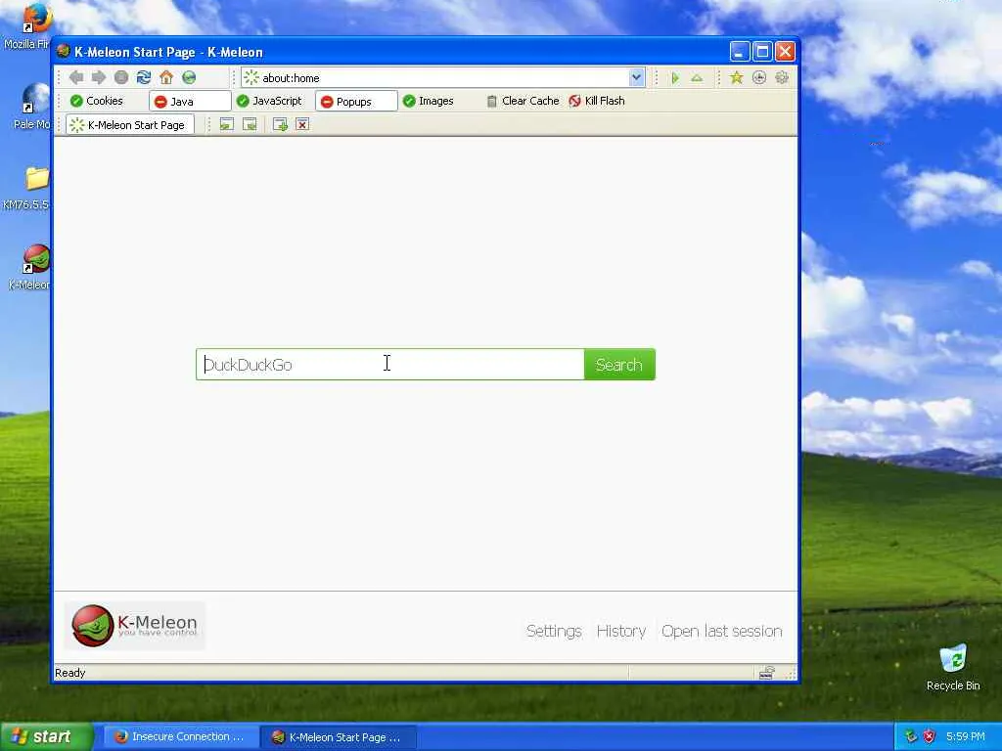Click the 5:59 PM taskbar clock

[x=966, y=737]
